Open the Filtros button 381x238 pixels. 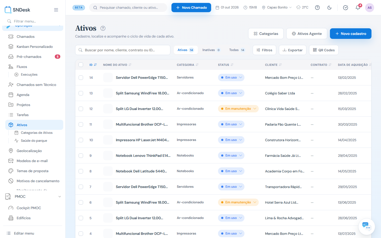pos(264,50)
